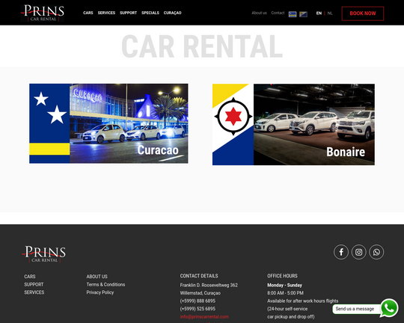Screen dimensions: 404x323
Task: Open the Curaçao menu item
Action: pyautogui.click(x=172, y=13)
